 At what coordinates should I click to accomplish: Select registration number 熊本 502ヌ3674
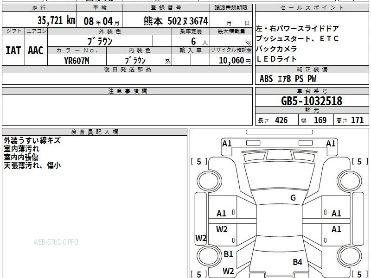(176, 21)
